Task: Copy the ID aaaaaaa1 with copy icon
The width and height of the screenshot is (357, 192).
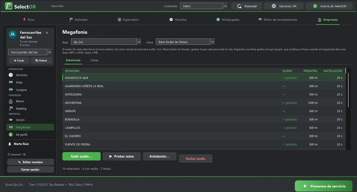Action: (24, 154)
